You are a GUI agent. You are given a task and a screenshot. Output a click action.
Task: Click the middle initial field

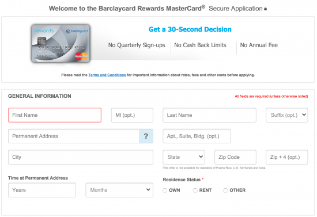point(132,115)
